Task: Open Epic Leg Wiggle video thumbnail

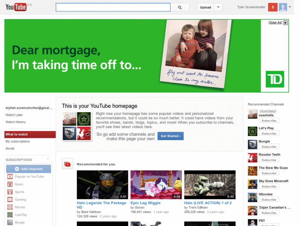Action: 156,185
